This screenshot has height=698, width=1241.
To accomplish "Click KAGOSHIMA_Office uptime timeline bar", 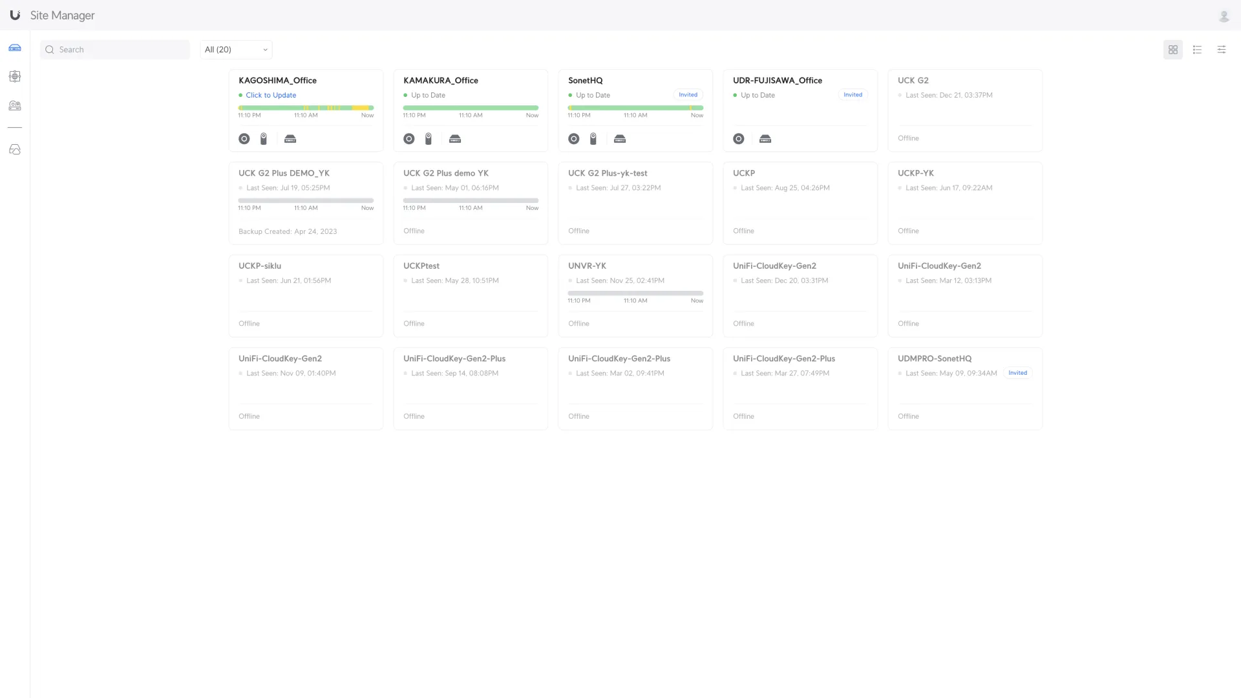I will tap(306, 108).
